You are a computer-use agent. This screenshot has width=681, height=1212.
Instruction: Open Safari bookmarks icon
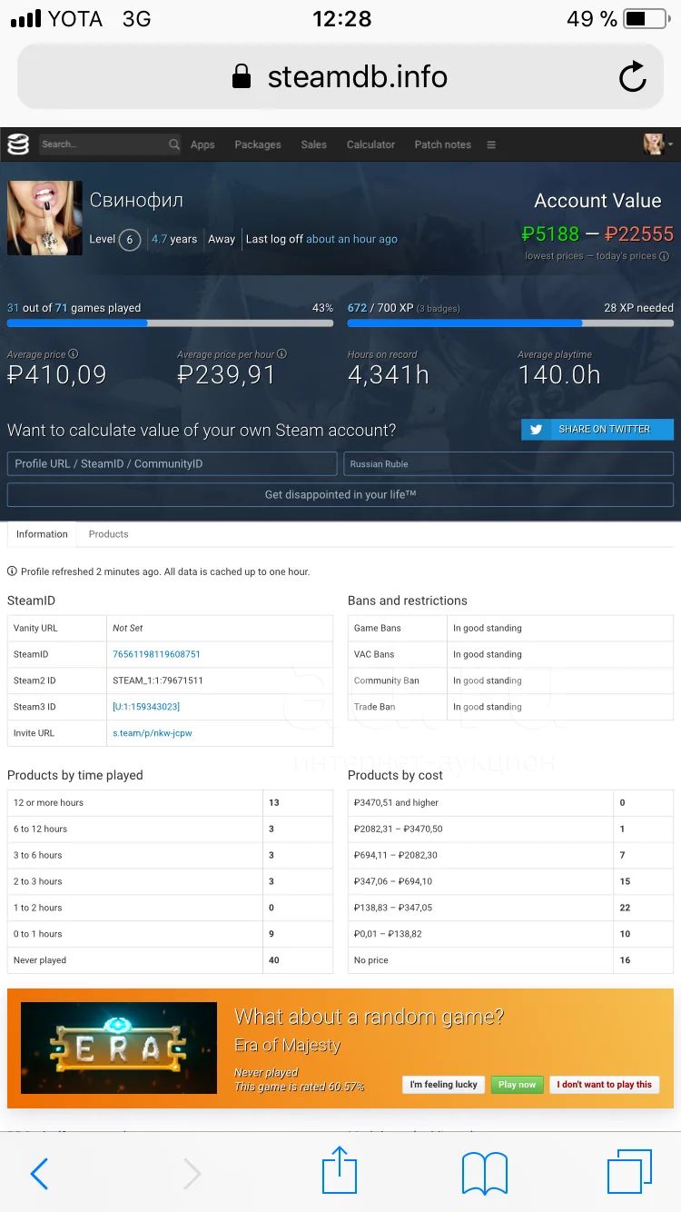click(x=485, y=1174)
